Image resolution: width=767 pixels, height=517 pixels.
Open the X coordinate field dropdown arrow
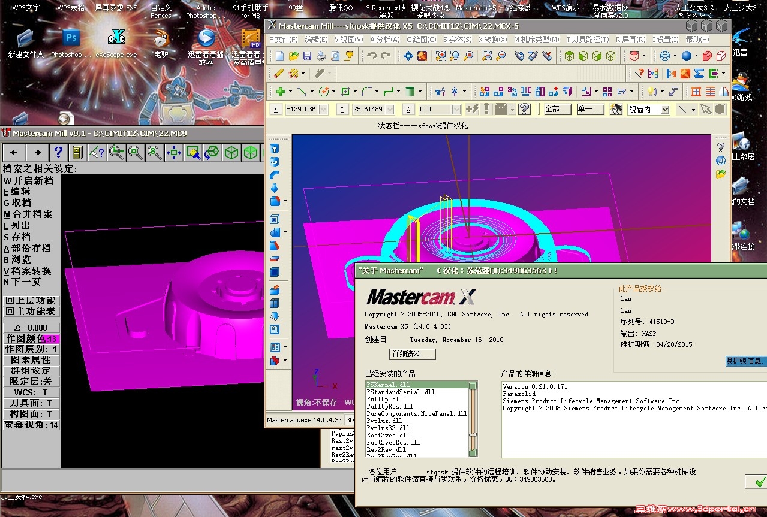click(324, 109)
